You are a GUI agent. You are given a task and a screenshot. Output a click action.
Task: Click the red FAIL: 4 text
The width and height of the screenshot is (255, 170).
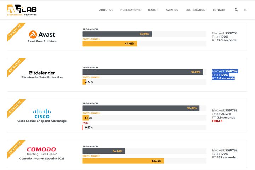tap(217, 121)
